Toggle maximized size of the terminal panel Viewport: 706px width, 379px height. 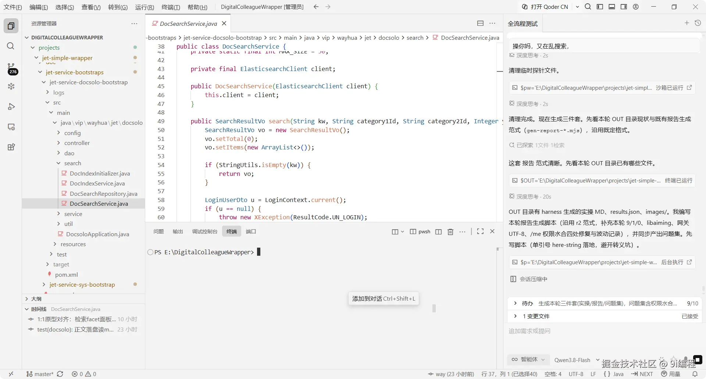480,231
